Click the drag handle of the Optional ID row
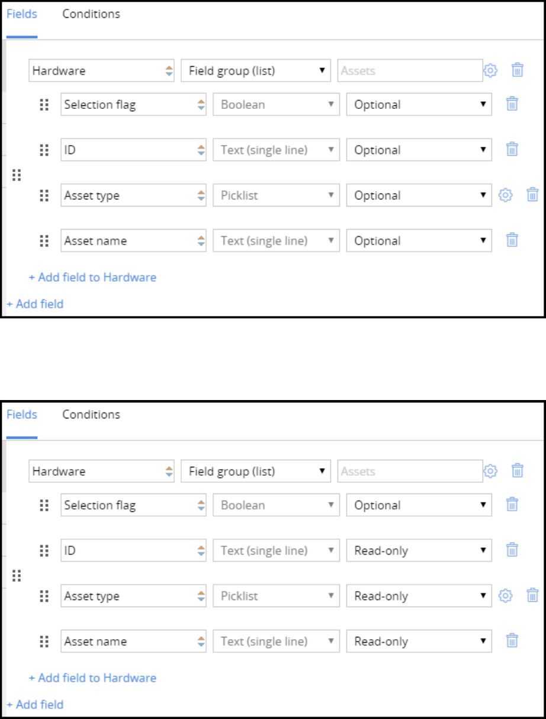 pos(43,150)
